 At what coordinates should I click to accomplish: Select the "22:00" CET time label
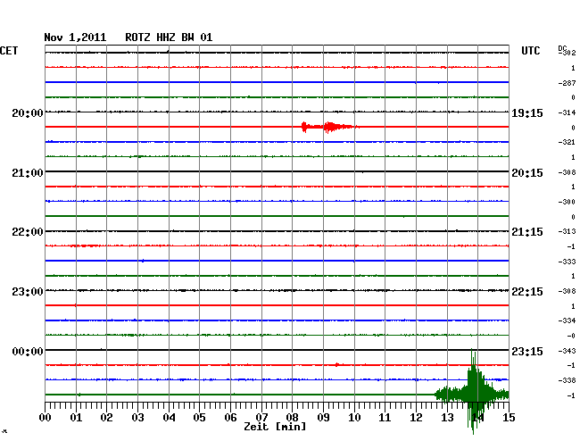(x=28, y=232)
